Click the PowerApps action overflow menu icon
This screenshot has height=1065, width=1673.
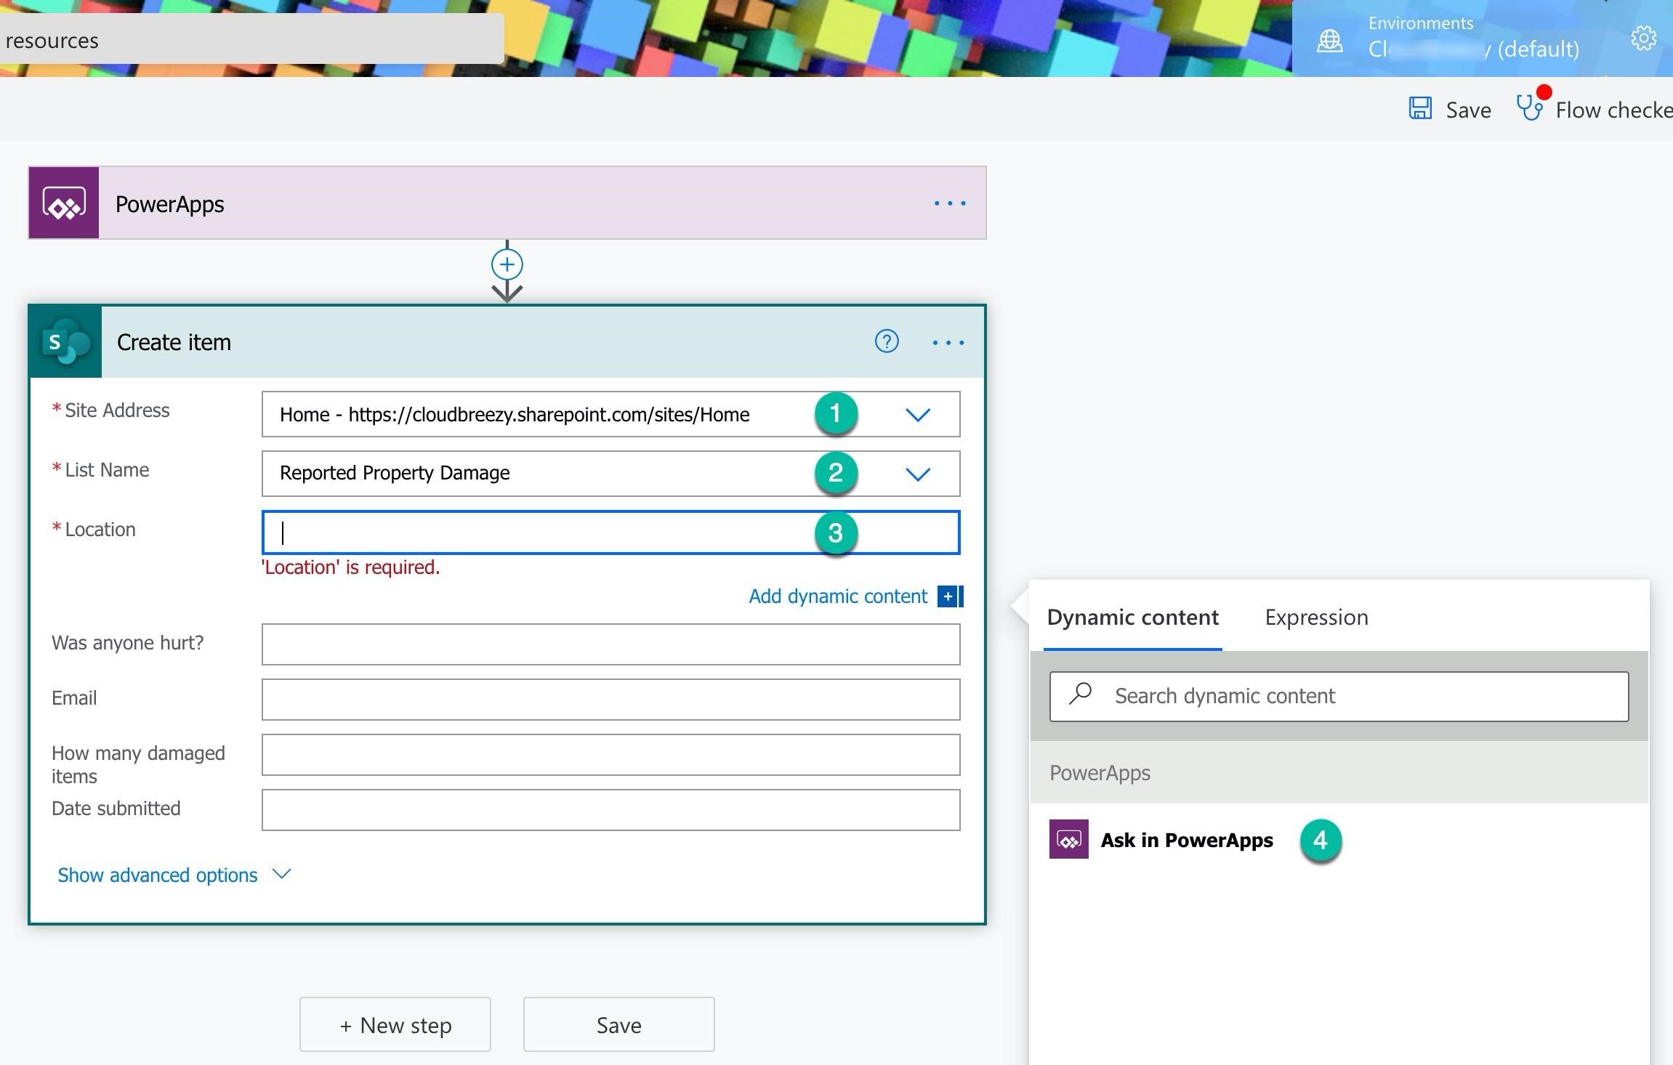950,203
